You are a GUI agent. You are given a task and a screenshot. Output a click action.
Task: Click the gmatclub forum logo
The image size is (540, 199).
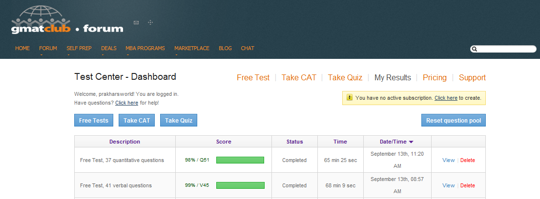[x=67, y=20]
